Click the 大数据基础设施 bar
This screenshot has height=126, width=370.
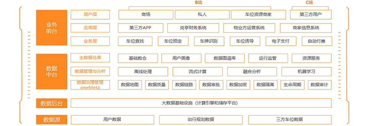tap(201, 103)
